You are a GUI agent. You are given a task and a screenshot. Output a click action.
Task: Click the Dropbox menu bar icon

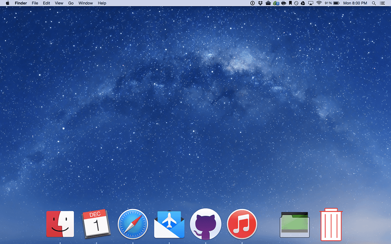click(260, 3)
